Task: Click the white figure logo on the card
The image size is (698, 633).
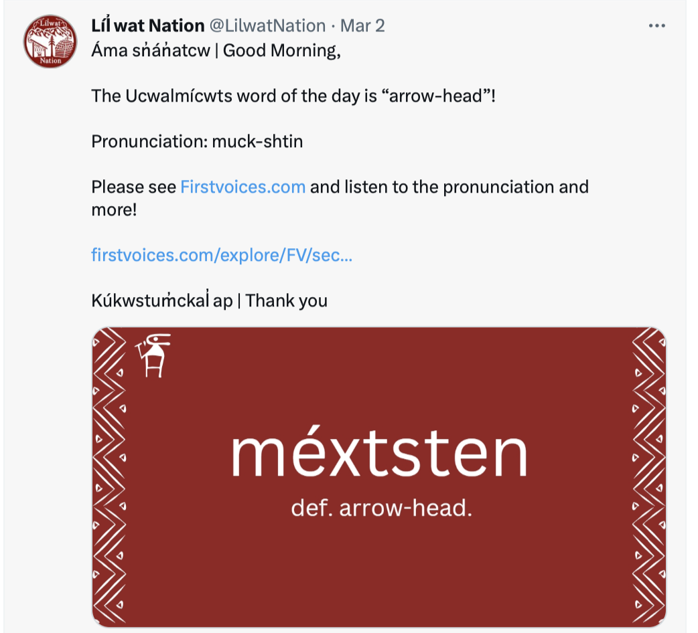Action: click(x=154, y=355)
